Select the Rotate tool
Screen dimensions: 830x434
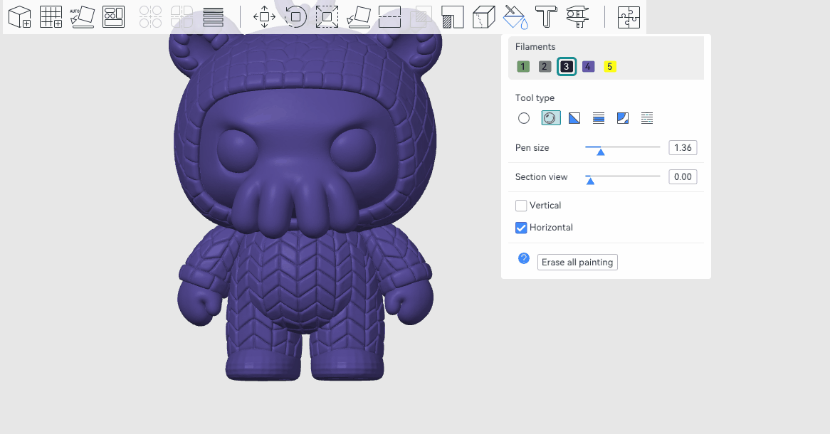click(x=295, y=17)
